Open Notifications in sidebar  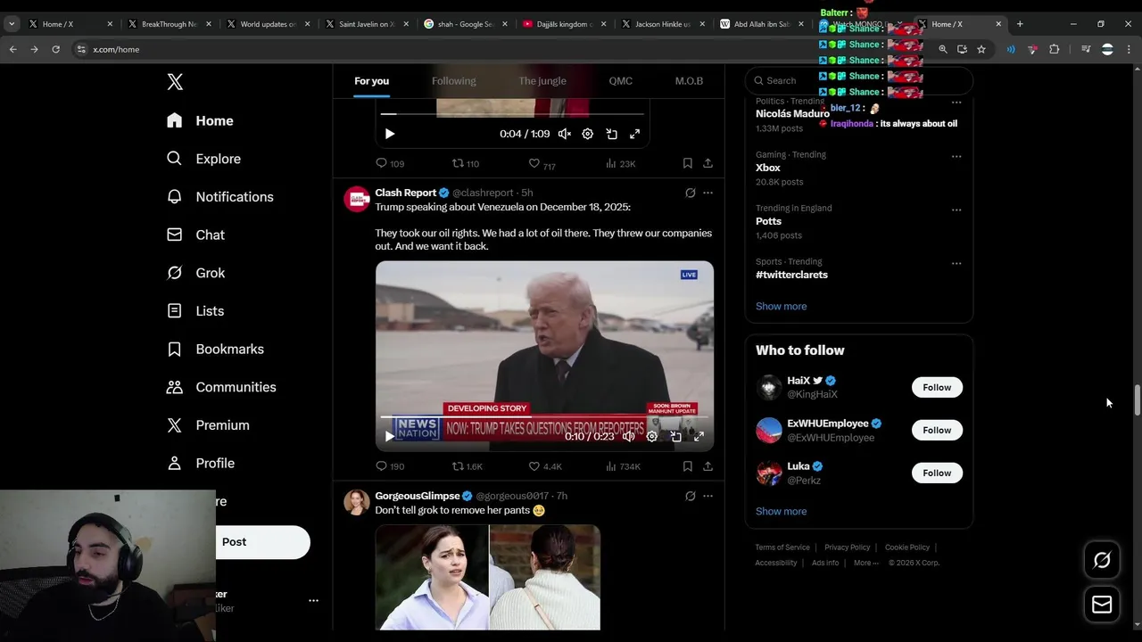point(219,197)
